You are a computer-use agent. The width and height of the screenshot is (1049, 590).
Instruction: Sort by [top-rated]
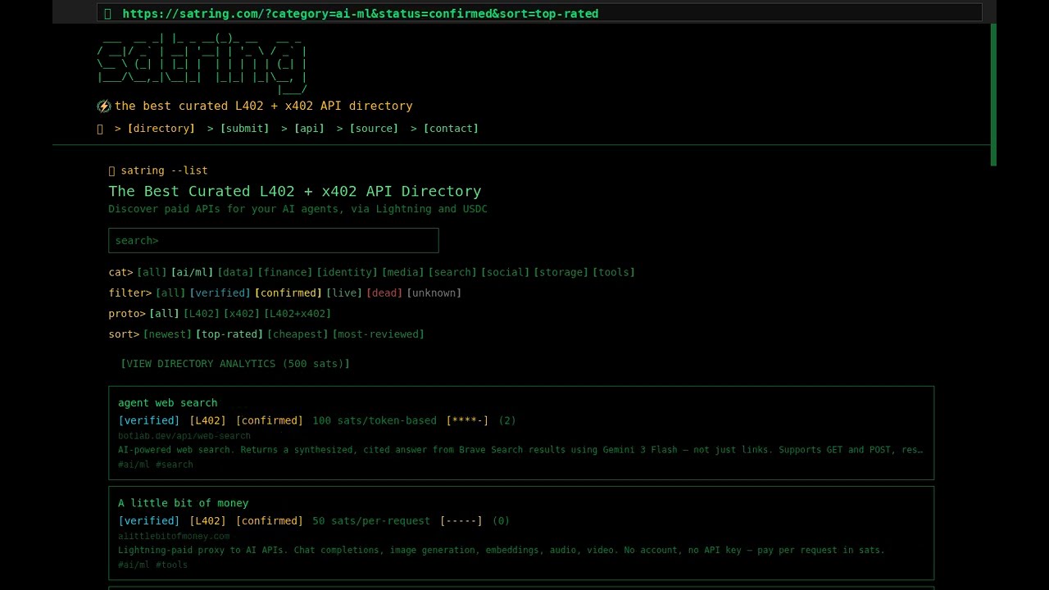tap(229, 334)
